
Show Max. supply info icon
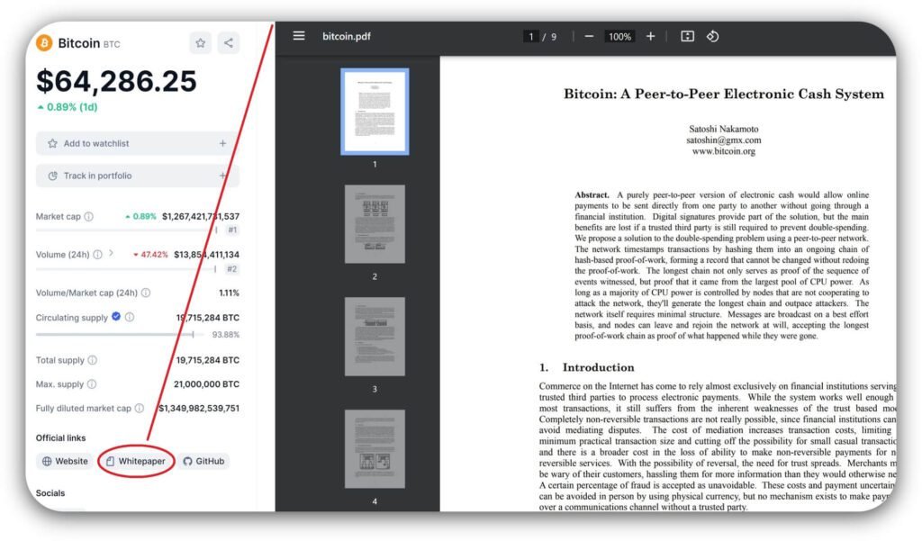click(92, 384)
